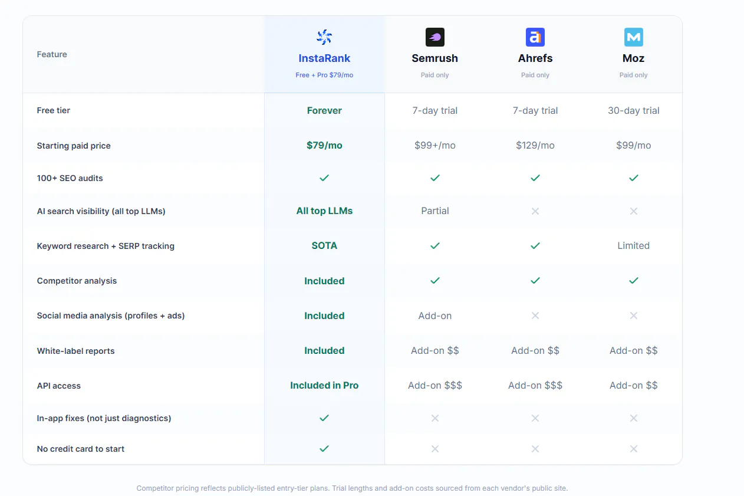Click the '100+ SEO audits' row label
The image size is (744, 496).
click(x=70, y=178)
